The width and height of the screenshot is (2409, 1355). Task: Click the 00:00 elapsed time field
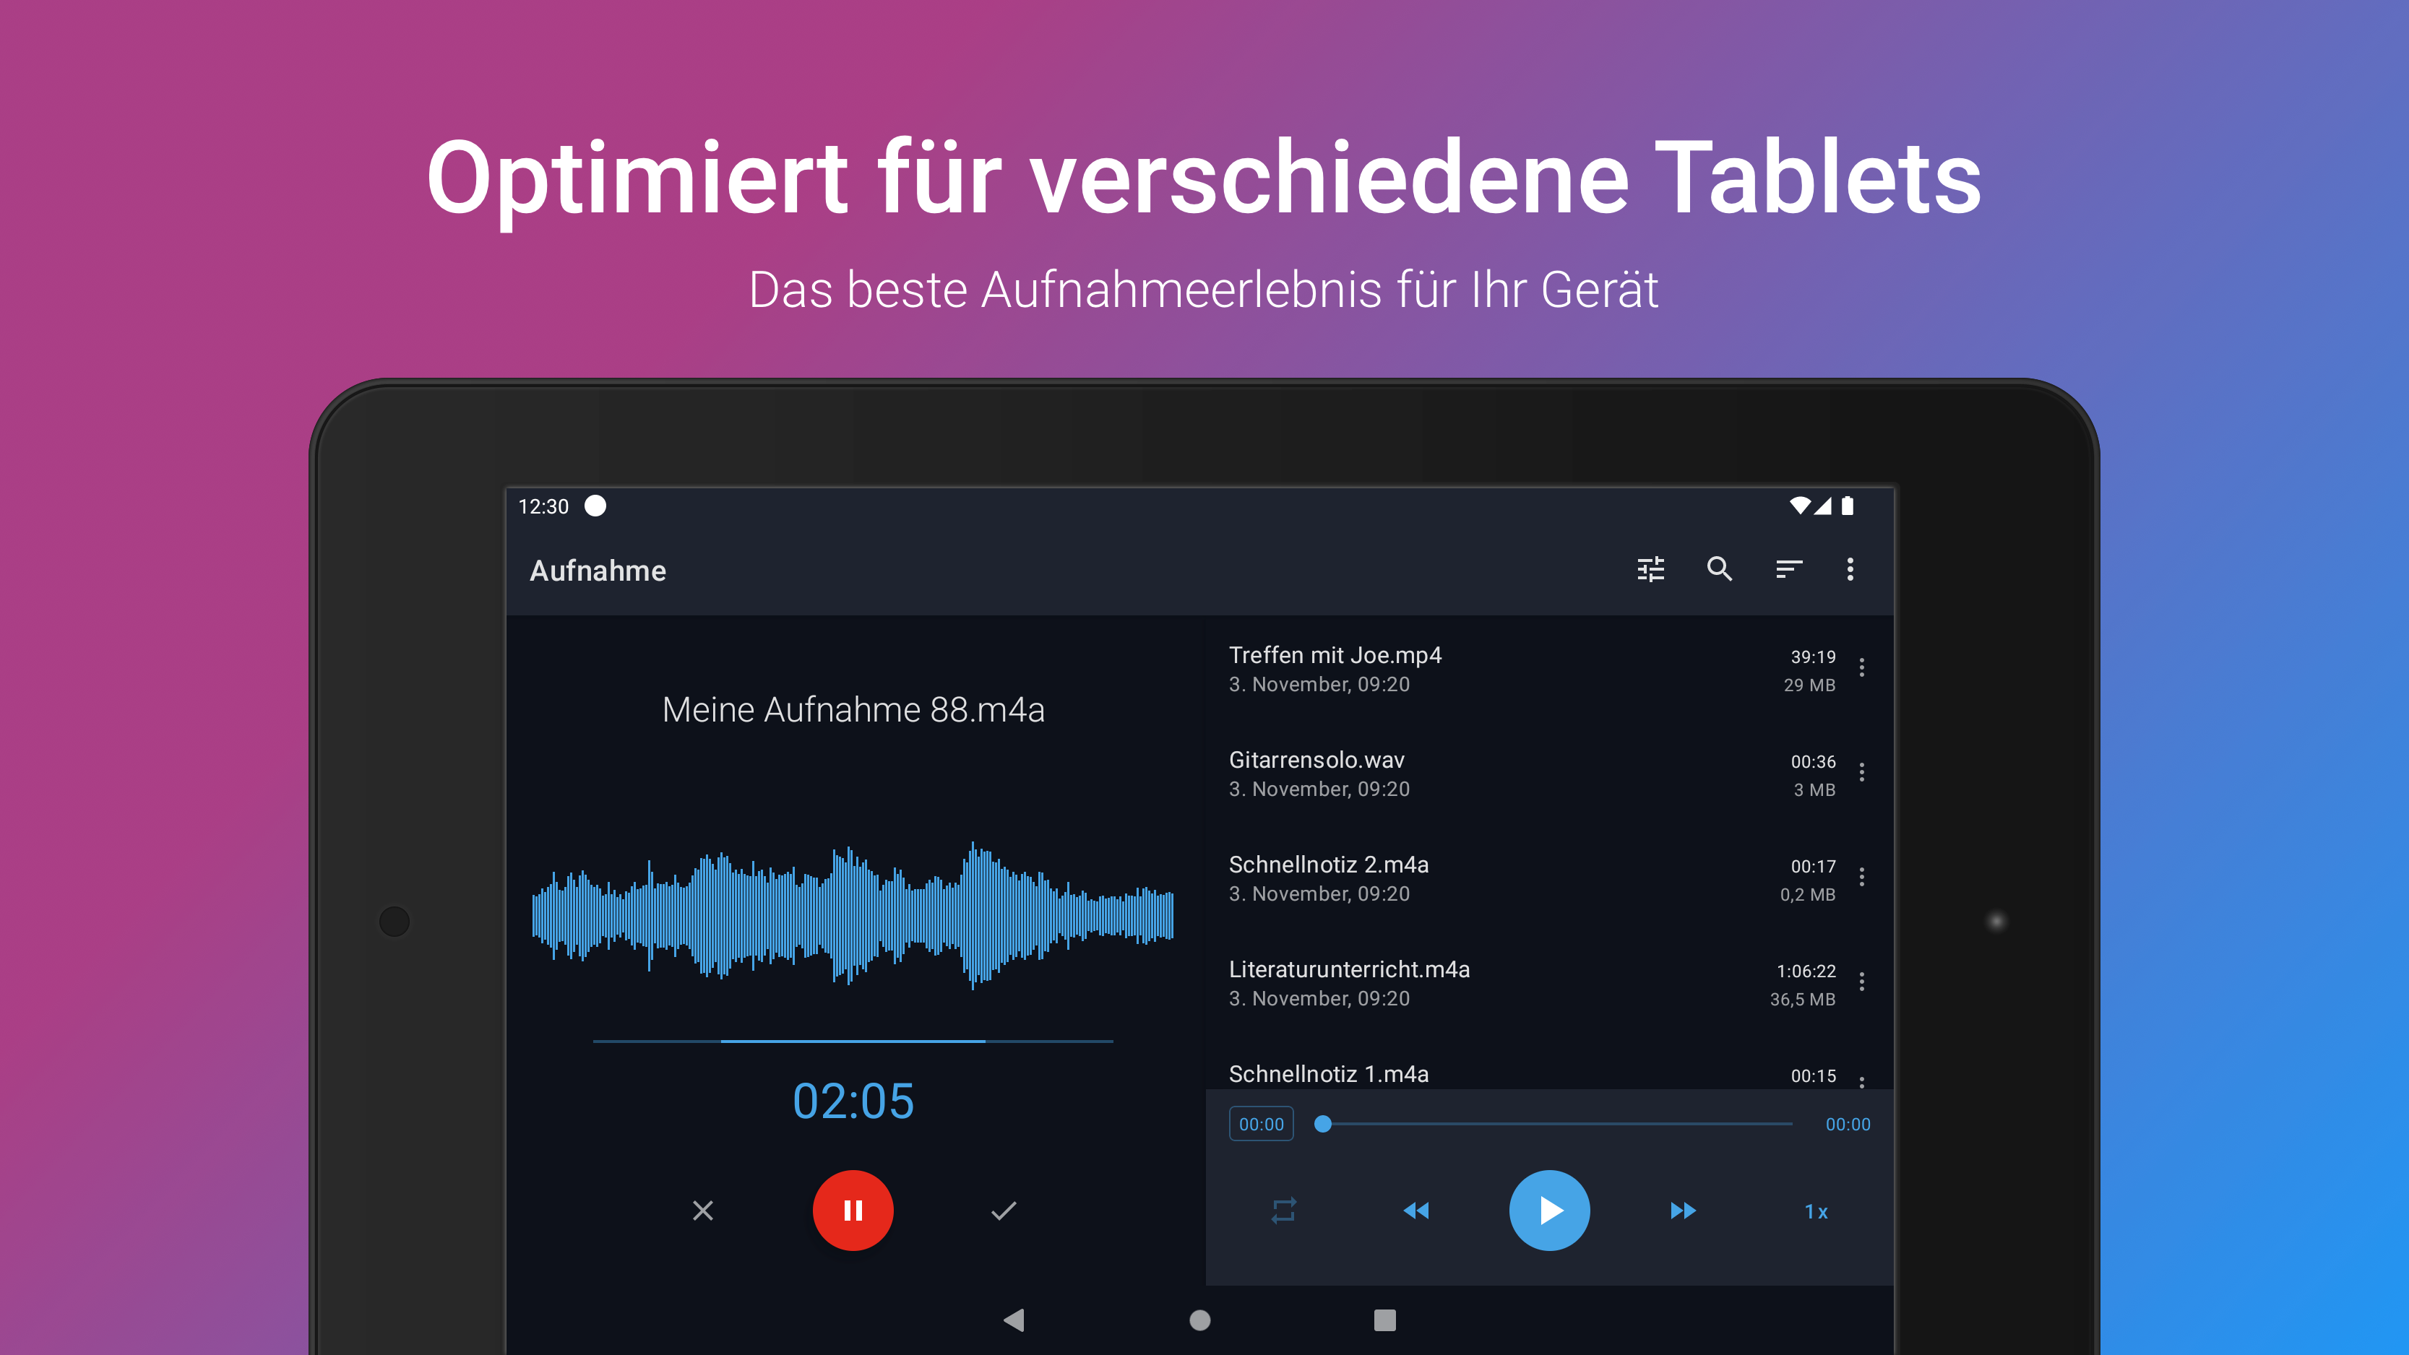1261,1124
